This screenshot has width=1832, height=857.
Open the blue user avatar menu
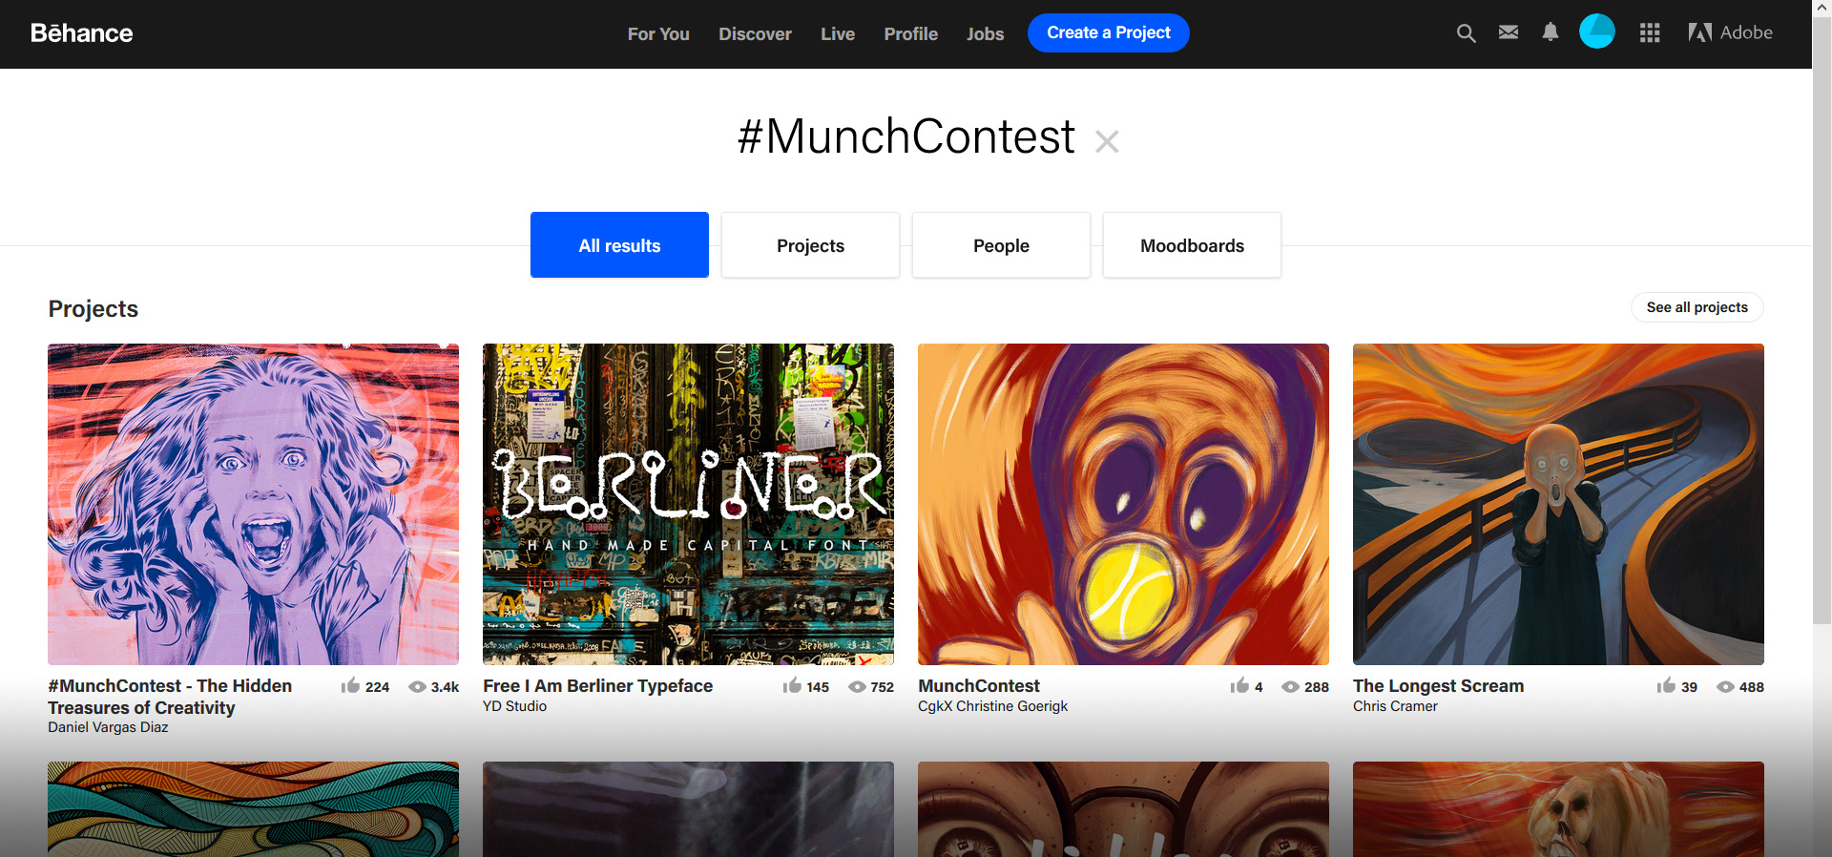pos(1597,31)
